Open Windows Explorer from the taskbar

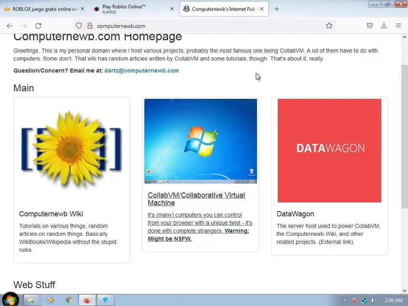[31, 300]
